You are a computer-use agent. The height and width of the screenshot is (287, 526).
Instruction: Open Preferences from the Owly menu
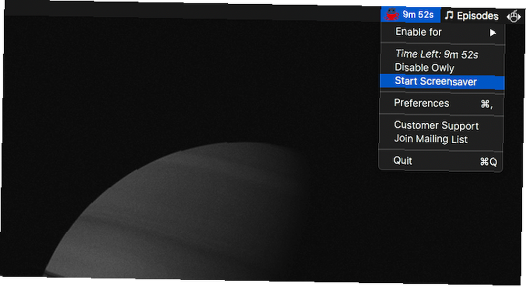(441, 103)
